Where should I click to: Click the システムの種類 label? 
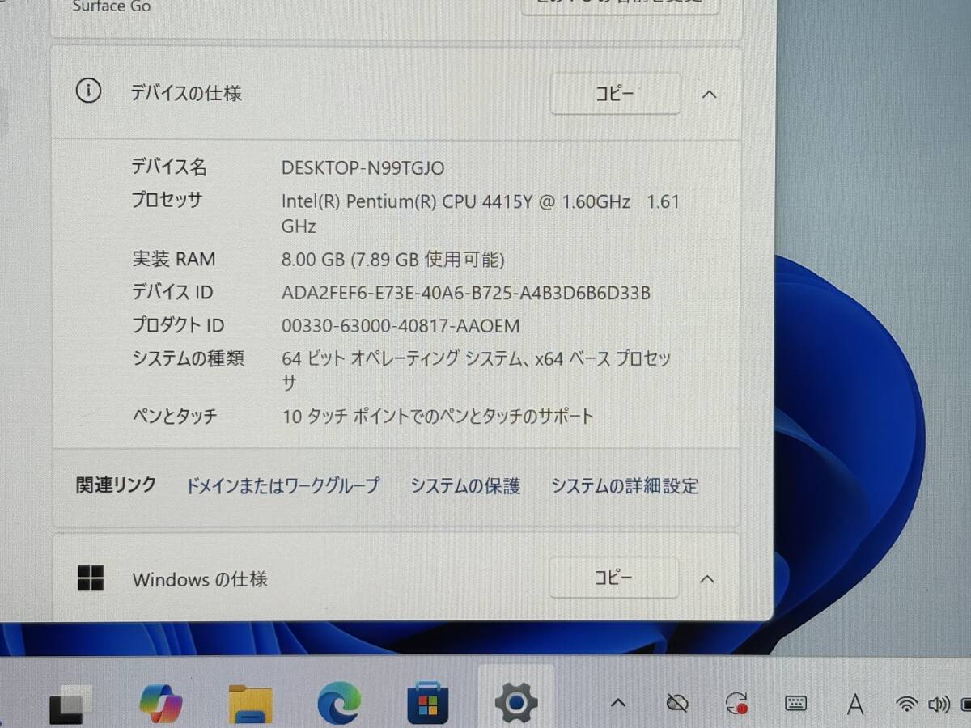coord(189,358)
